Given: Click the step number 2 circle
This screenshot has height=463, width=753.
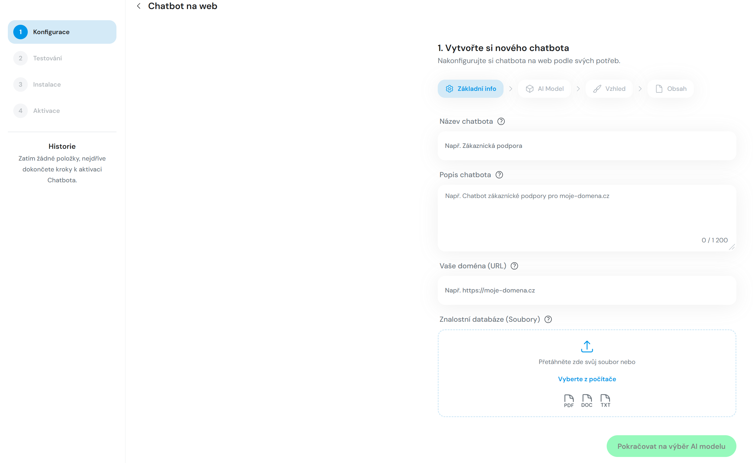Looking at the screenshot, I should pyautogui.click(x=21, y=58).
